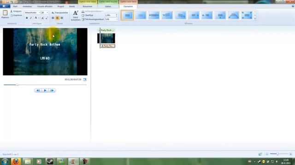
Task: Play the video preview
Action: click(45, 91)
